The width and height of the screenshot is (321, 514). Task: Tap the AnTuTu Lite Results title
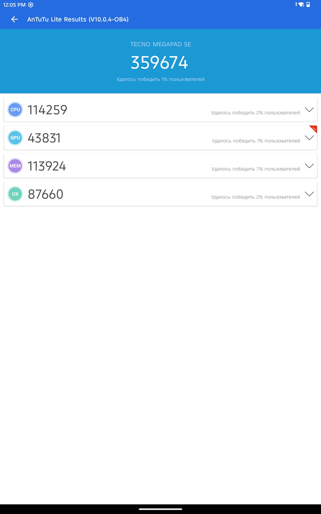(x=78, y=19)
